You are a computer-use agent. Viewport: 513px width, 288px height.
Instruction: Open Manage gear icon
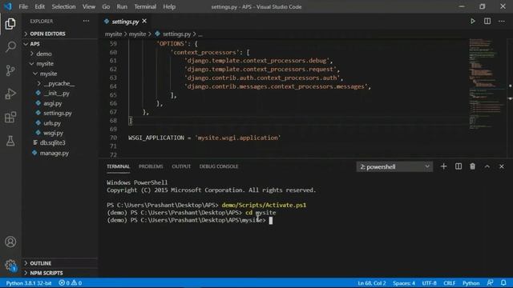point(10,265)
